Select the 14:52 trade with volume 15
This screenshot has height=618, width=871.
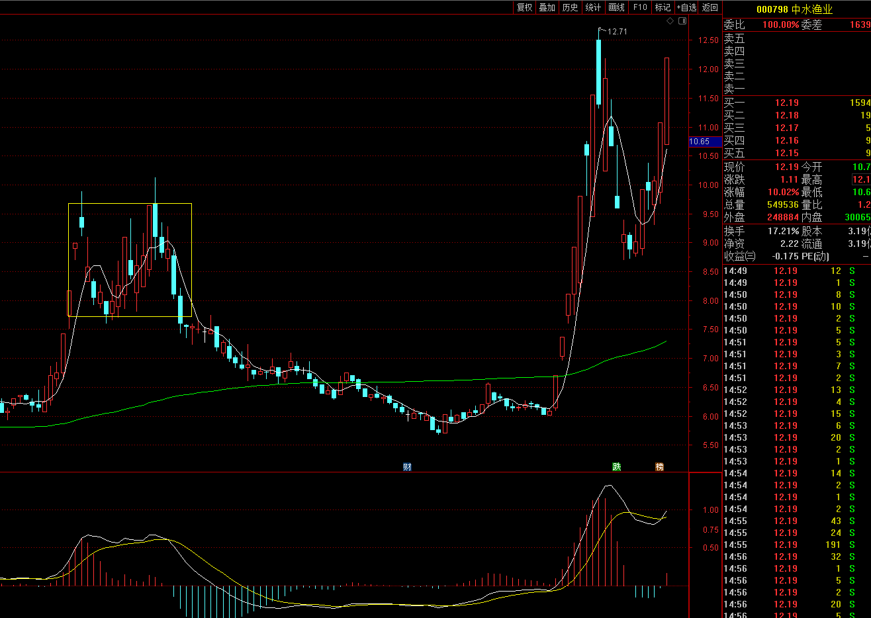point(797,414)
